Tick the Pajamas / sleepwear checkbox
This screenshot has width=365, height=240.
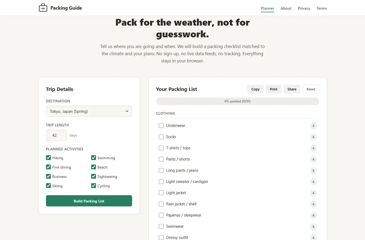[161, 215]
